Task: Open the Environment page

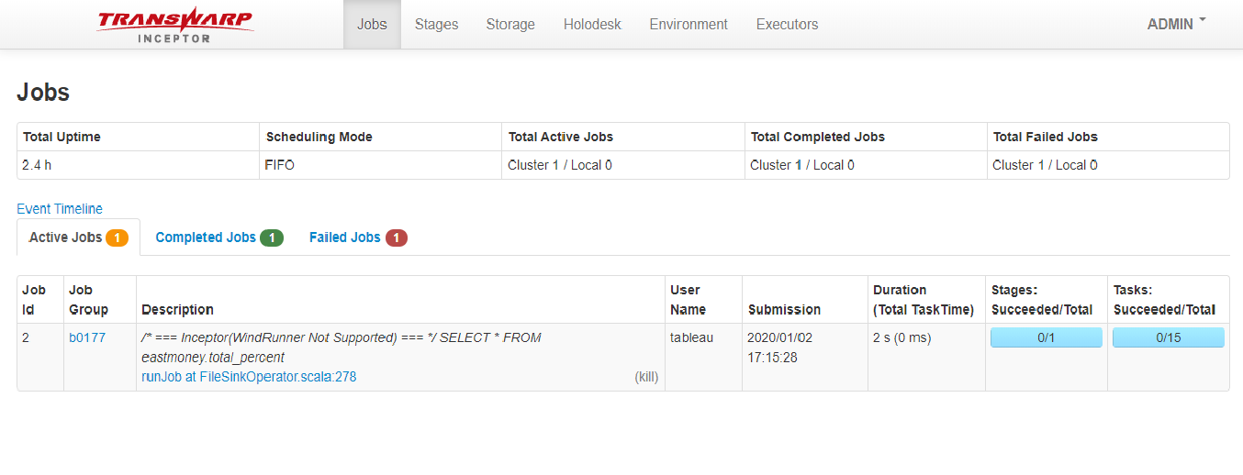Action: [689, 24]
